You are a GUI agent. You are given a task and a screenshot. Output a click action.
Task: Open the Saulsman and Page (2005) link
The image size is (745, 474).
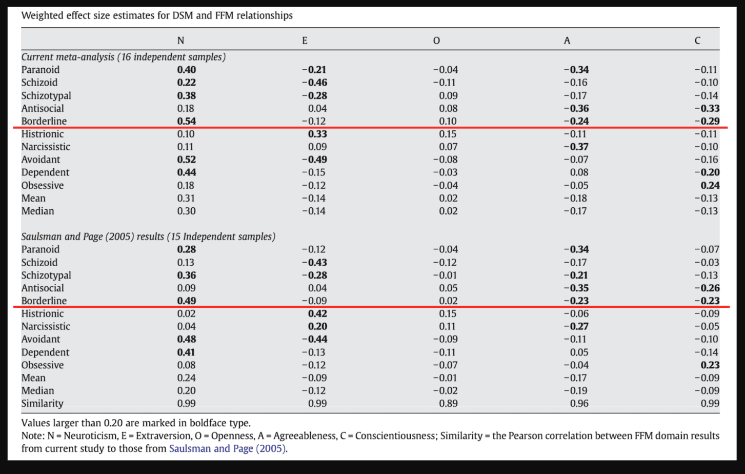point(227,448)
